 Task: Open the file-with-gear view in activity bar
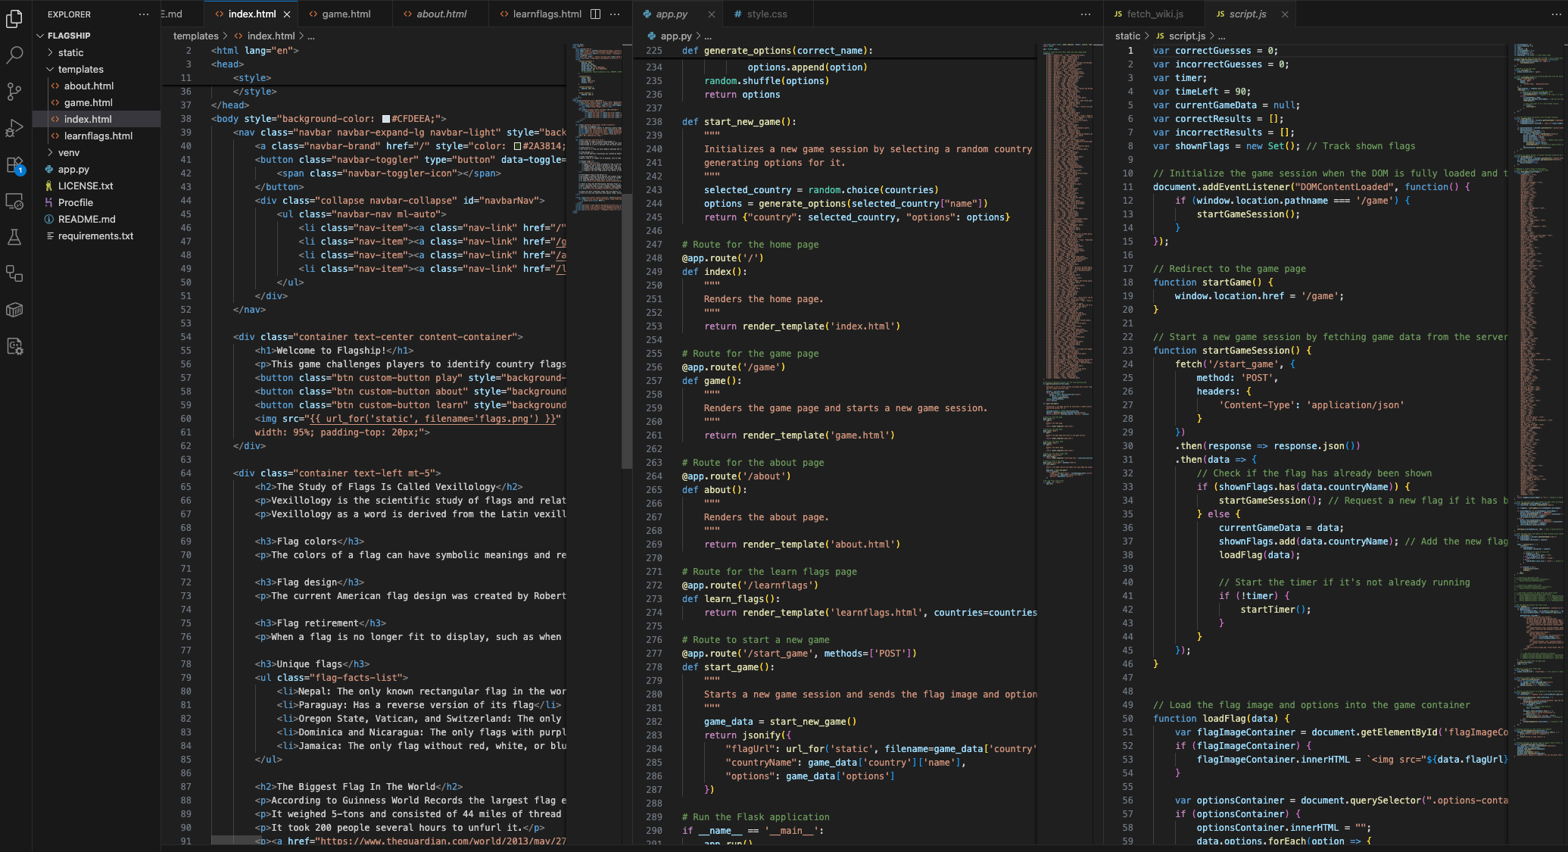(x=14, y=346)
